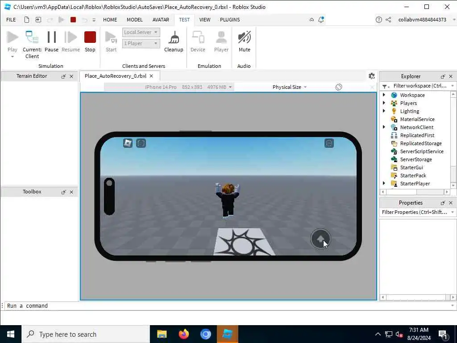The image size is (457, 343).
Task: Expand the Workspace tree node
Action: pos(384,95)
